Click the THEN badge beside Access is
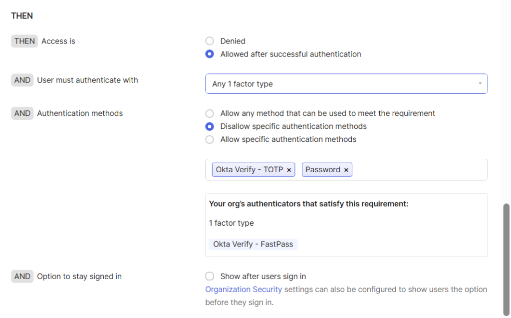 point(24,41)
